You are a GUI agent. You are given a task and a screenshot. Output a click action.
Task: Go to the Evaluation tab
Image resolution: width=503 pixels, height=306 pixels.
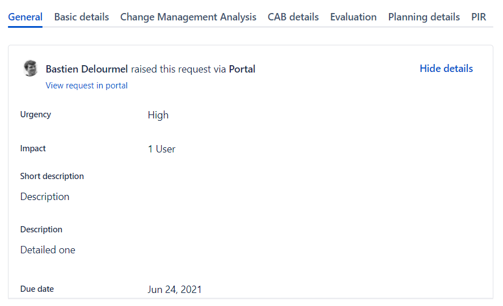(x=353, y=17)
